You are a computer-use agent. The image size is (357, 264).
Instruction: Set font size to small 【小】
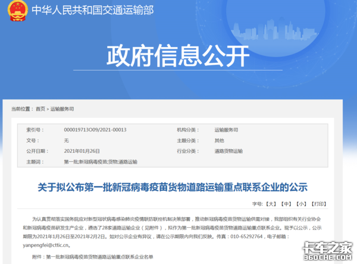(302, 203)
